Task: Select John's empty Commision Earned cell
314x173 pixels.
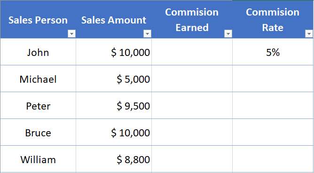Action: tap(192, 52)
